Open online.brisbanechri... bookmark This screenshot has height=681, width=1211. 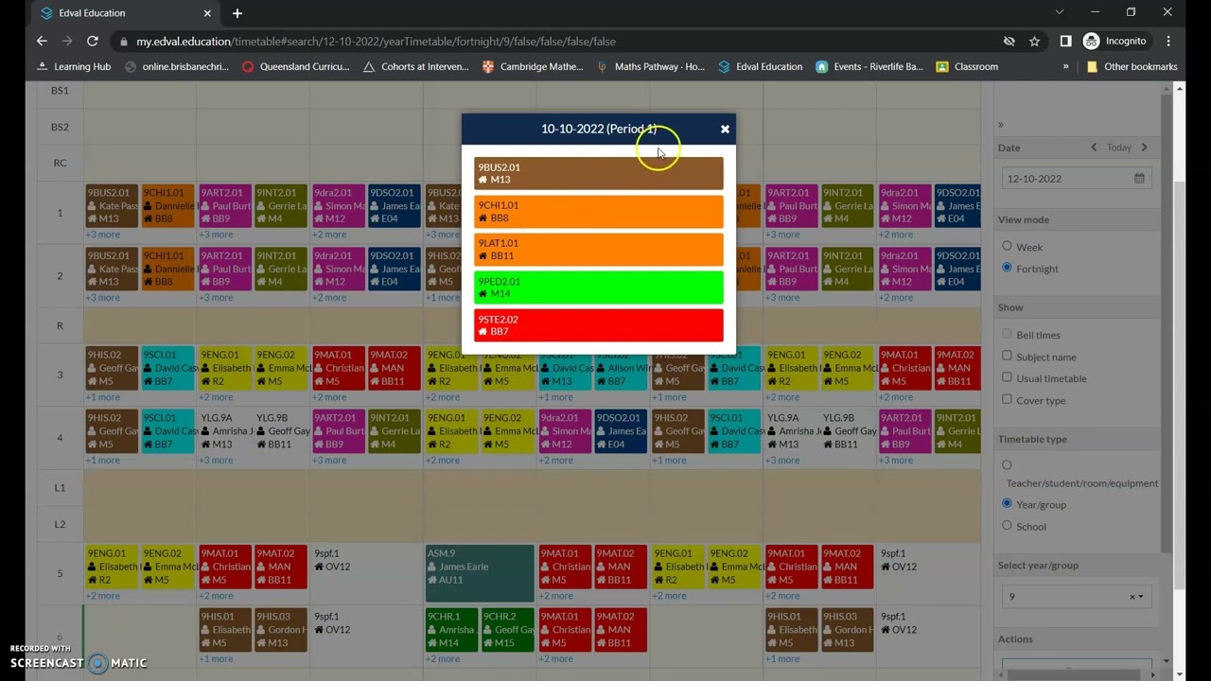(177, 67)
